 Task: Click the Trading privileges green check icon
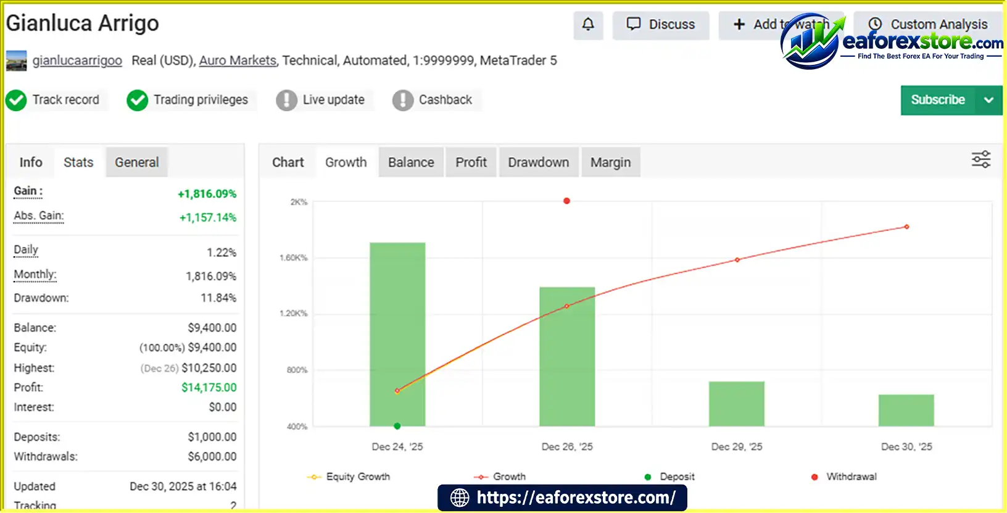(x=137, y=100)
